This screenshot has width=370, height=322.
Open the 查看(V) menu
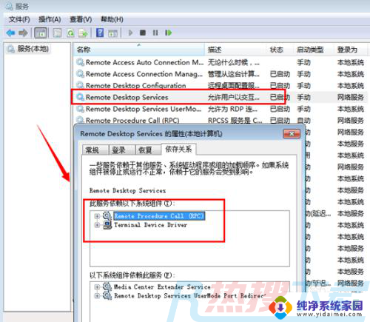click(x=81, y=19)
